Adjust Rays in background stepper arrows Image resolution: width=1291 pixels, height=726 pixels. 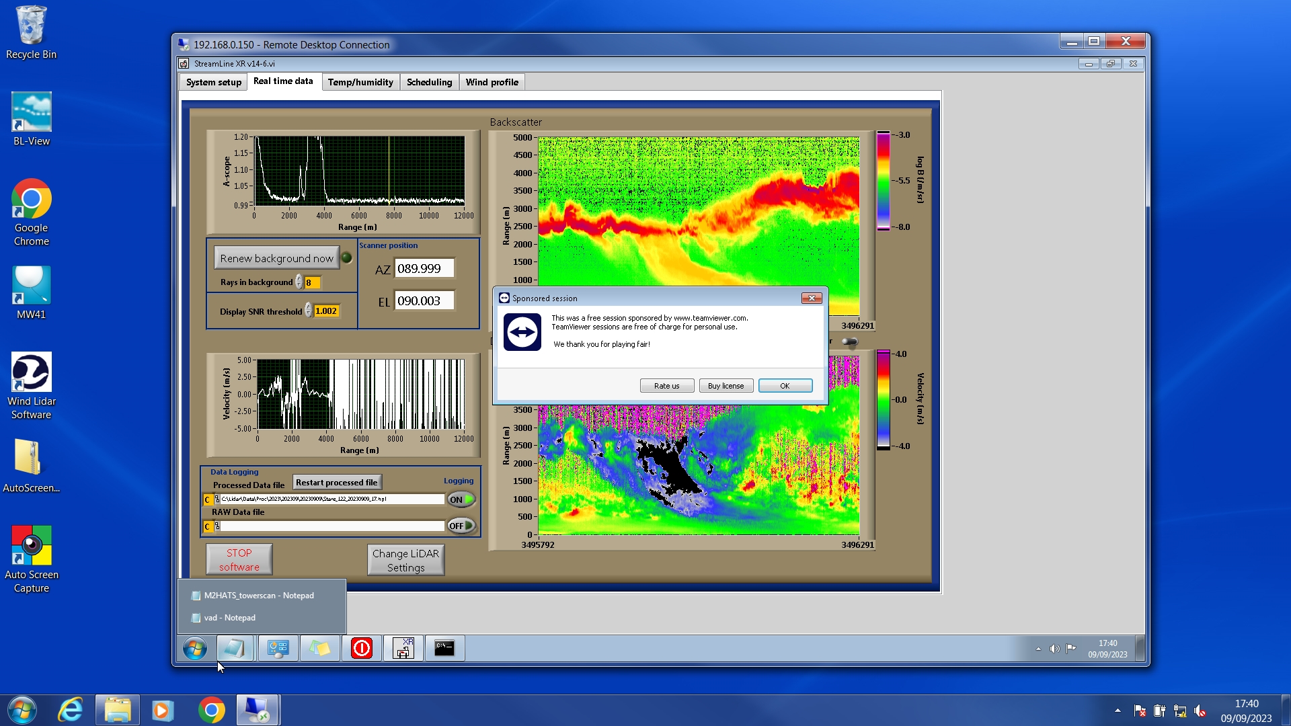click(x=299, y=282)
